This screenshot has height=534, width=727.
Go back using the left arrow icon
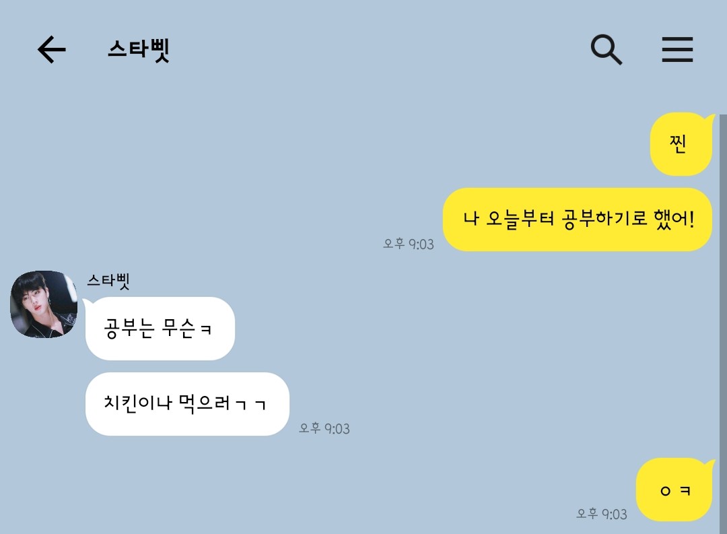(51, 49)
